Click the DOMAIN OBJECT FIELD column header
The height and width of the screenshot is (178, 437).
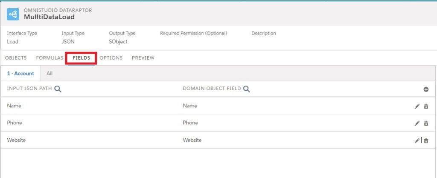212,89
